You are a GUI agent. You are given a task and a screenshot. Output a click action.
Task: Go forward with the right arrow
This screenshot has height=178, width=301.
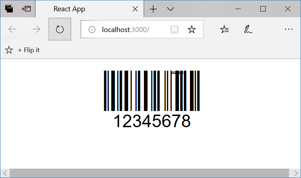tap(36, 29)
